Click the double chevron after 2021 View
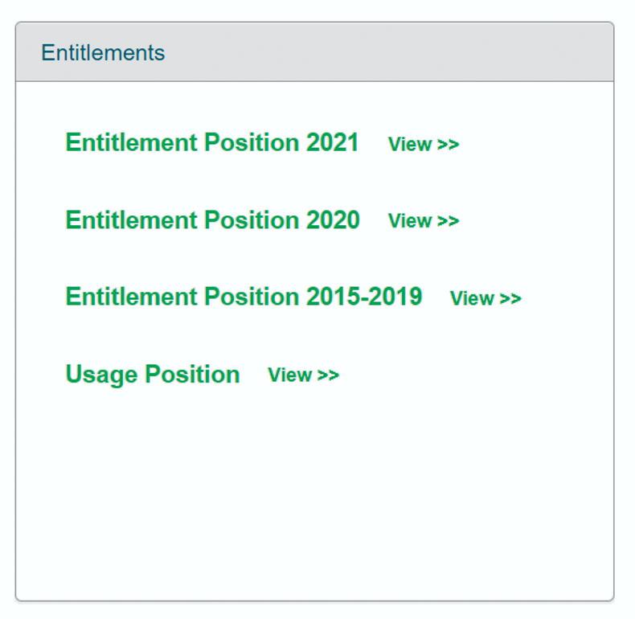 (449, 145)
